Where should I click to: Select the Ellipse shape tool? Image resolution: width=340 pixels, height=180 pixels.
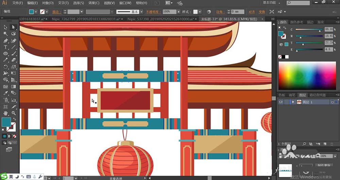[x=6, y=54]
